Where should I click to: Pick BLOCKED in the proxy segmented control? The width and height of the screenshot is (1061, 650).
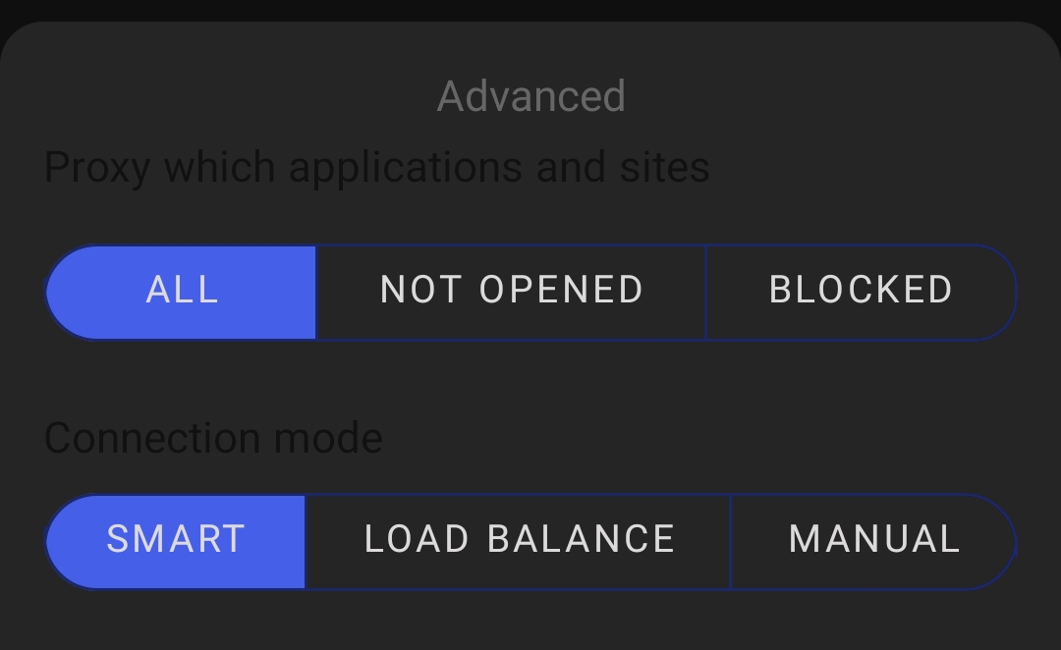862,291
